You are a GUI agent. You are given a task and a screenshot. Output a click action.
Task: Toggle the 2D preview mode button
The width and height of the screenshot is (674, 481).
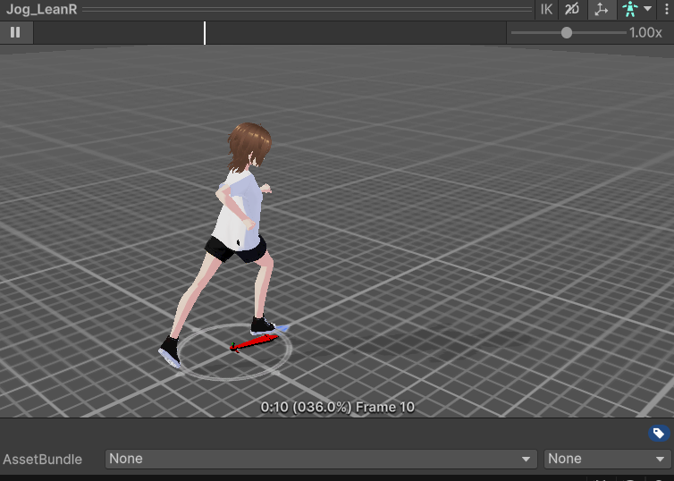click(x=573, y=9)
